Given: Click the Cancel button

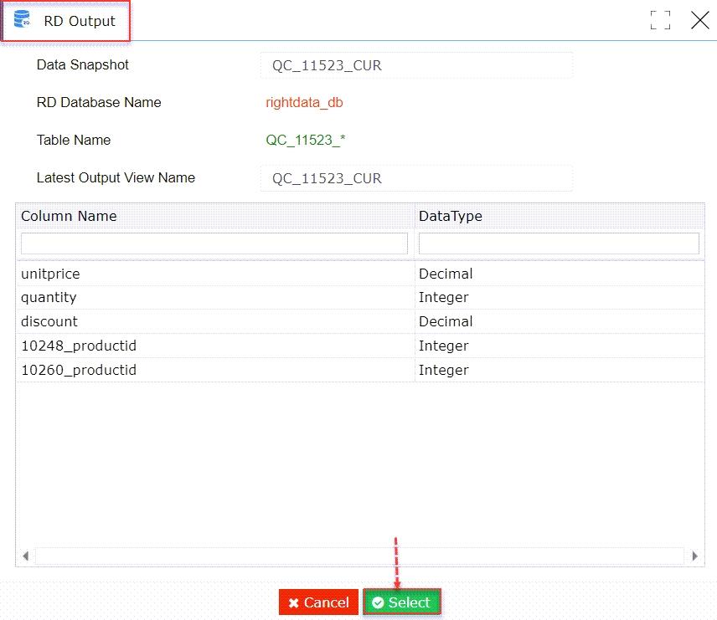Looking at the screenshot, I should click(x=318, y=602).
